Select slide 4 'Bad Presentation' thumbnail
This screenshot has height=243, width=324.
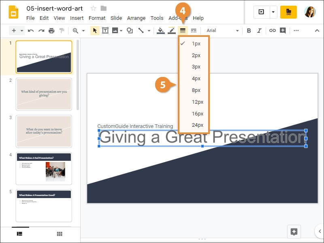(x=44, y=168)
